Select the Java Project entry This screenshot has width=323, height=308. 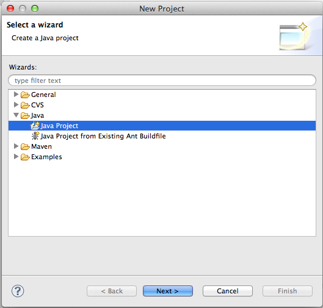tap(162, 126)
